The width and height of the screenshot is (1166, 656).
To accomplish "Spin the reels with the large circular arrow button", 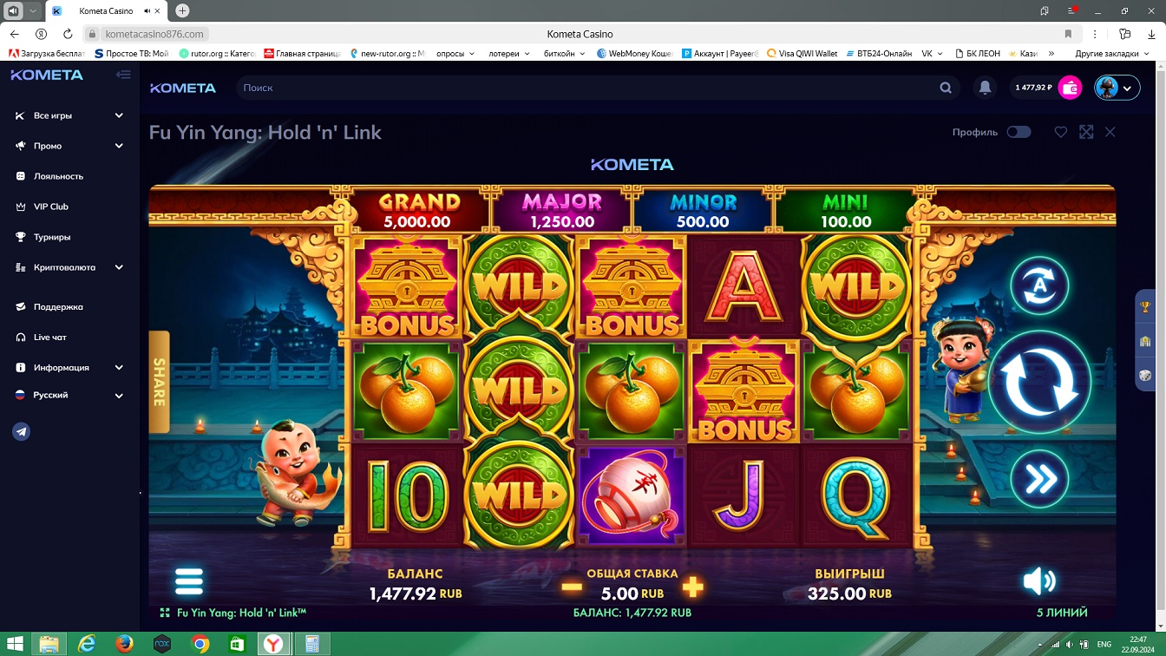I will pyautogui.click(x=1039, y=383).
